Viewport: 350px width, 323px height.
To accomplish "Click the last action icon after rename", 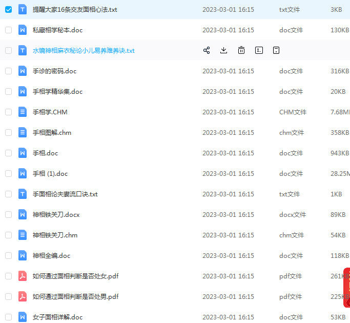I will click(276, 50).
